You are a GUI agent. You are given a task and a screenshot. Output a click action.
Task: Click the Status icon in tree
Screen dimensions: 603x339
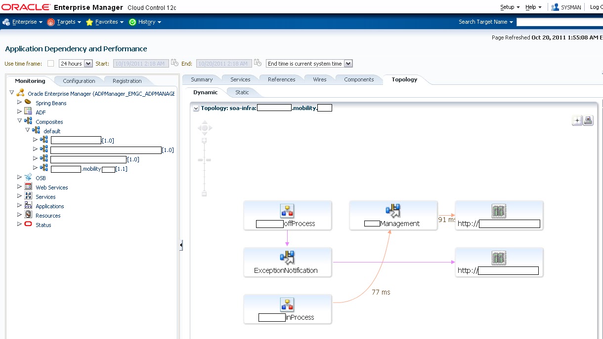tap(28, 224)
